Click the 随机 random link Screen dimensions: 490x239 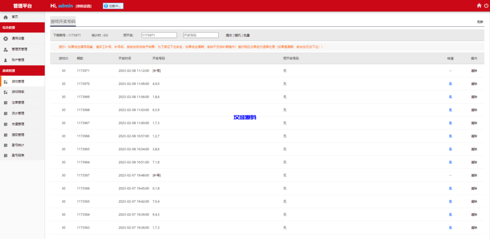pyautogui.click(x=237, y=35)
